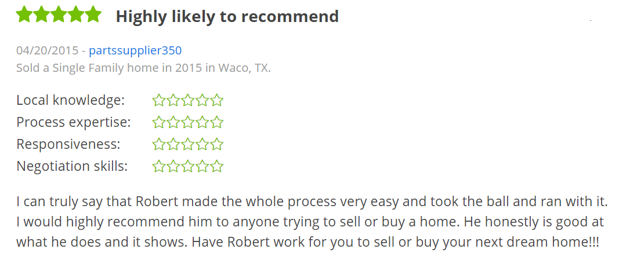Click the review text about Robert
The height and width of the screenshot is (260, 619).
pos(312,222)
